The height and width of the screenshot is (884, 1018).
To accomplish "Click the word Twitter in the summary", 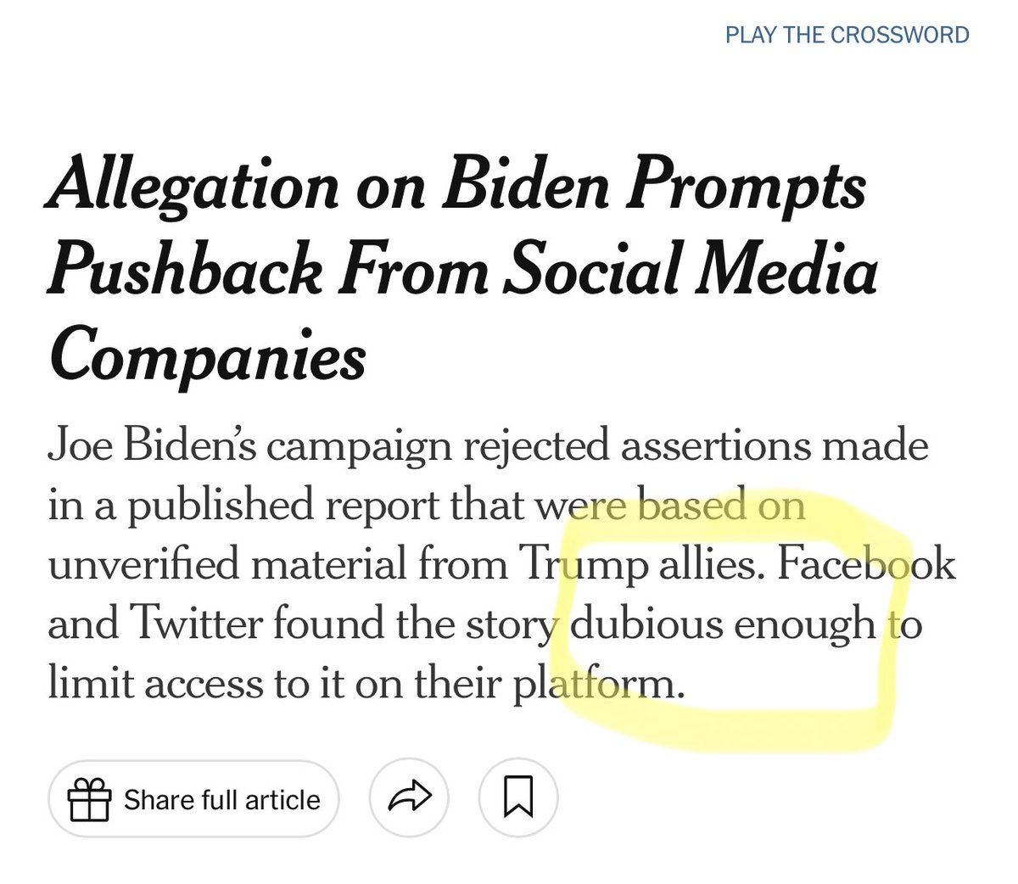I will coord(196,624).
